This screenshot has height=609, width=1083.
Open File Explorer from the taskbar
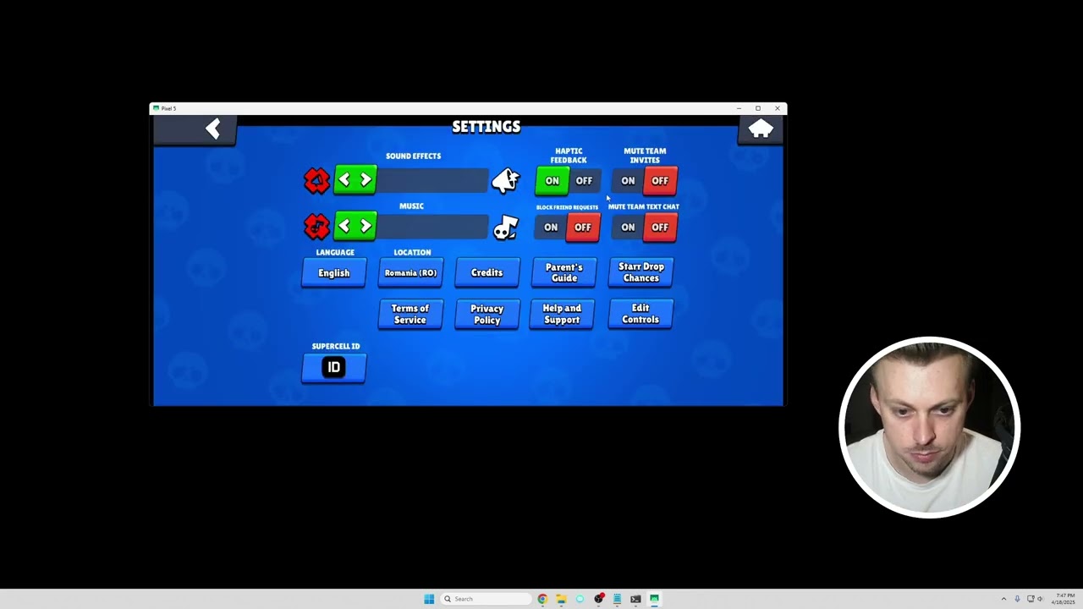561,599
